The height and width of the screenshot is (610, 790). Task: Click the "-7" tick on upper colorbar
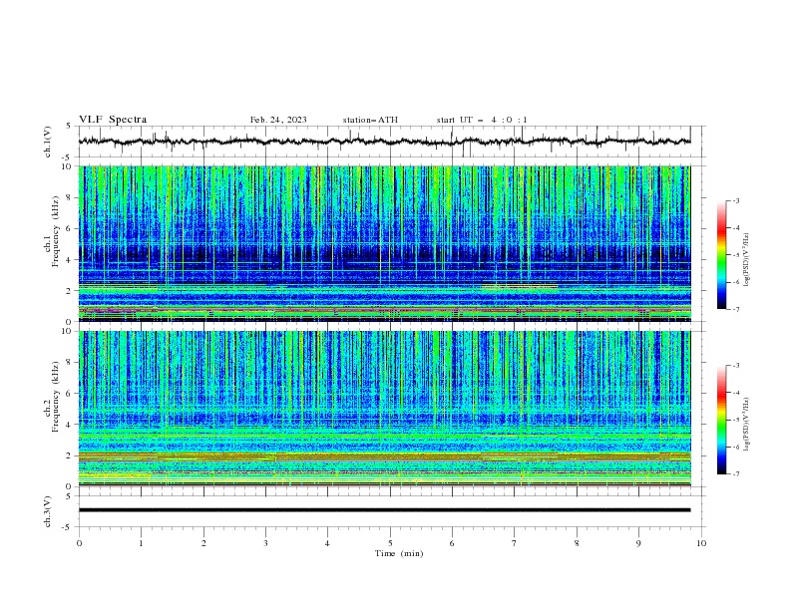coord(736,310)
